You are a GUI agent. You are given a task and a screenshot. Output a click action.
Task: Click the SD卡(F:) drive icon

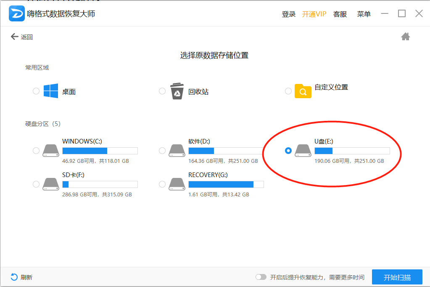(51, 184)
